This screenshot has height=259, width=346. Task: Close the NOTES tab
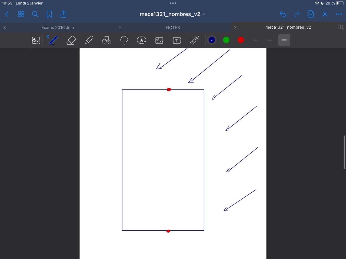click(120, 28)
